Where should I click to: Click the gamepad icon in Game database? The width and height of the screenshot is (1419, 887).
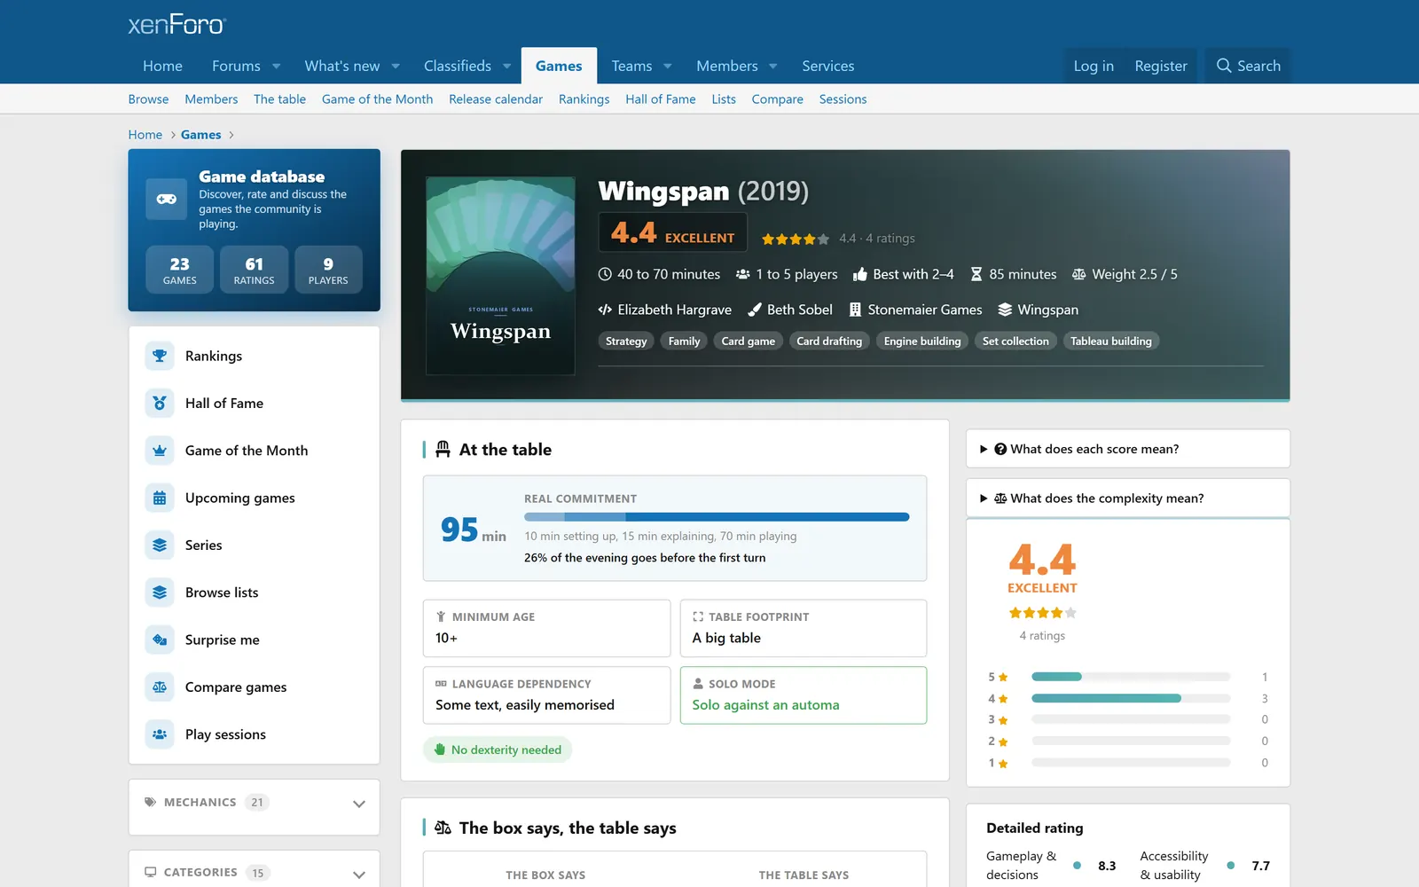click(167, 199)
